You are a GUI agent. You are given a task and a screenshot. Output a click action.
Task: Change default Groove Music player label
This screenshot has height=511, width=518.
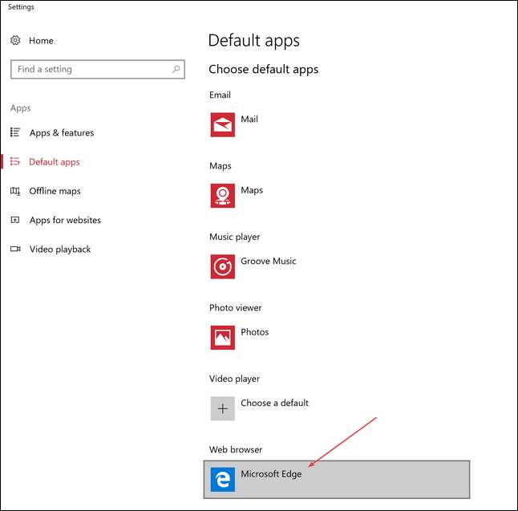268,261
